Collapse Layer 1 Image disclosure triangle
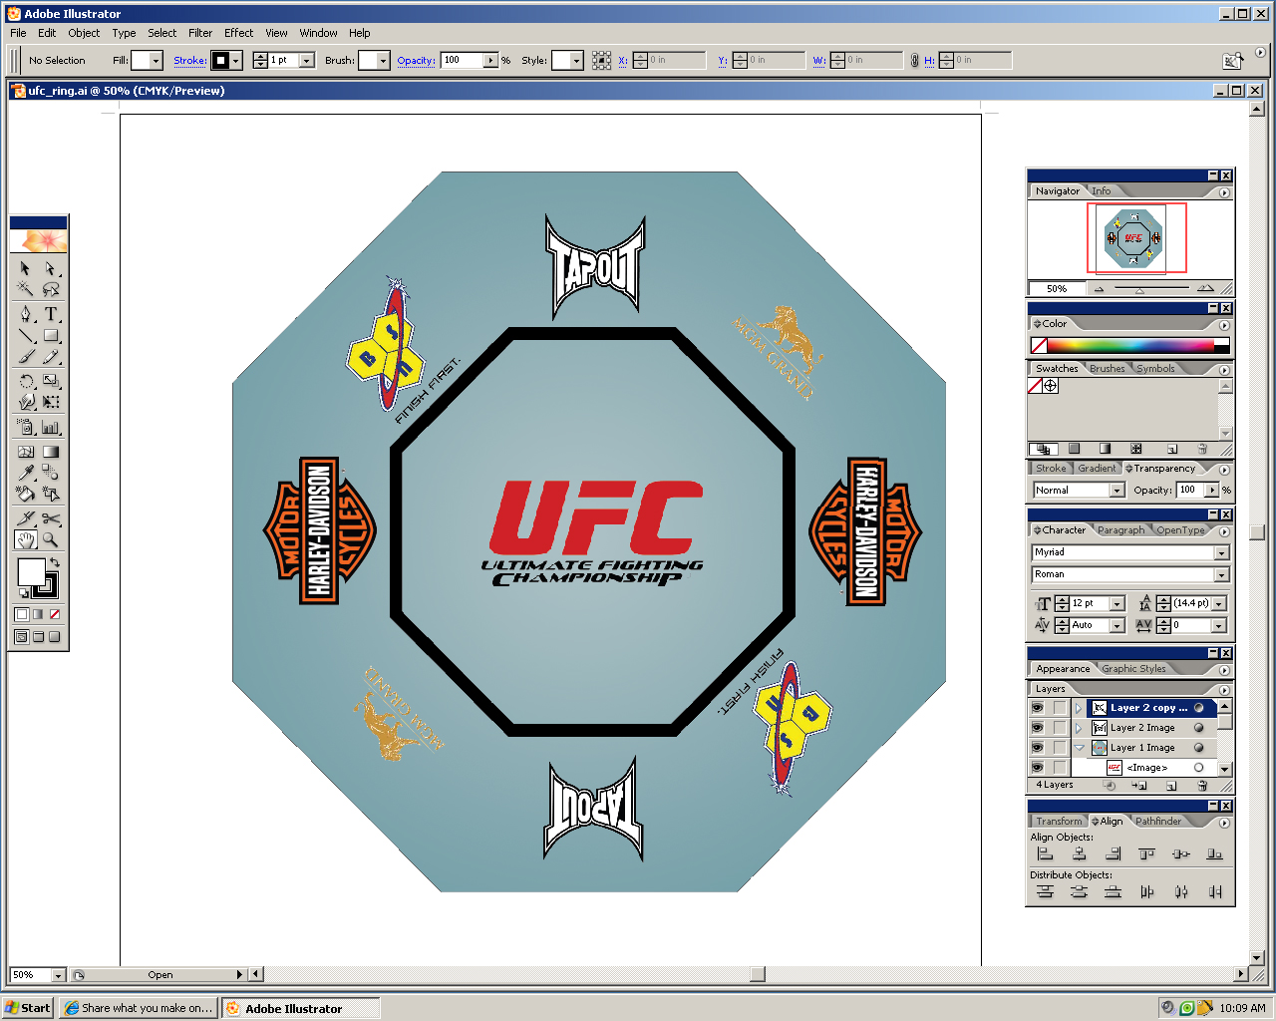 [1079, 748]
